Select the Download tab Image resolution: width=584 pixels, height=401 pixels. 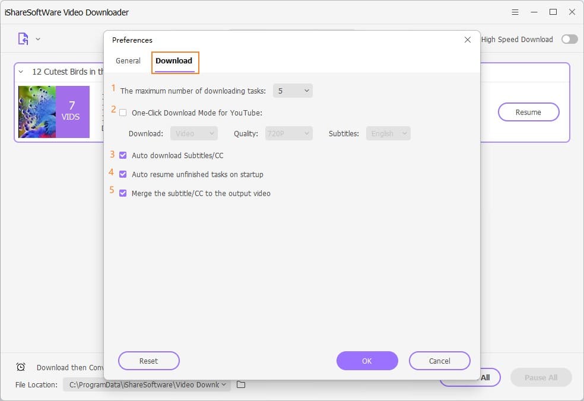(x=174, y=61)
